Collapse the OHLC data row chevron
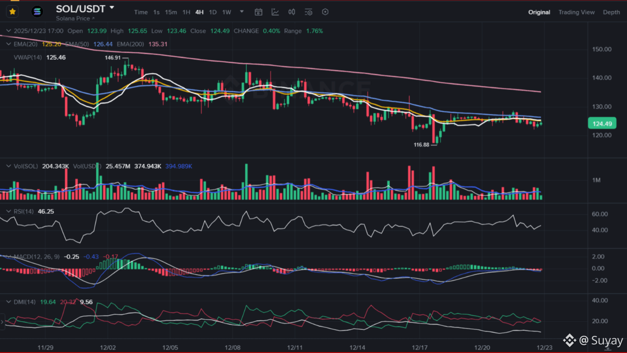The width and height of the screenshot is (627, 353). pyautogui.click(x=9, y=30)
